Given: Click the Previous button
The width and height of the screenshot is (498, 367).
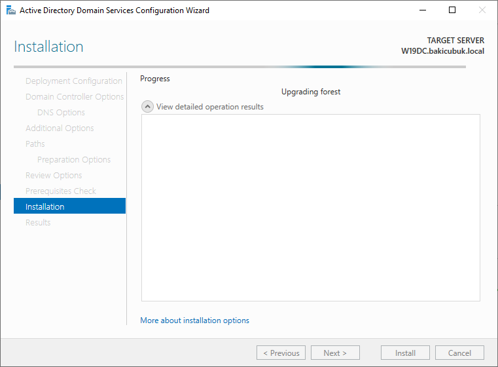Looking at the screenshot, I should (x=281, y=353).
